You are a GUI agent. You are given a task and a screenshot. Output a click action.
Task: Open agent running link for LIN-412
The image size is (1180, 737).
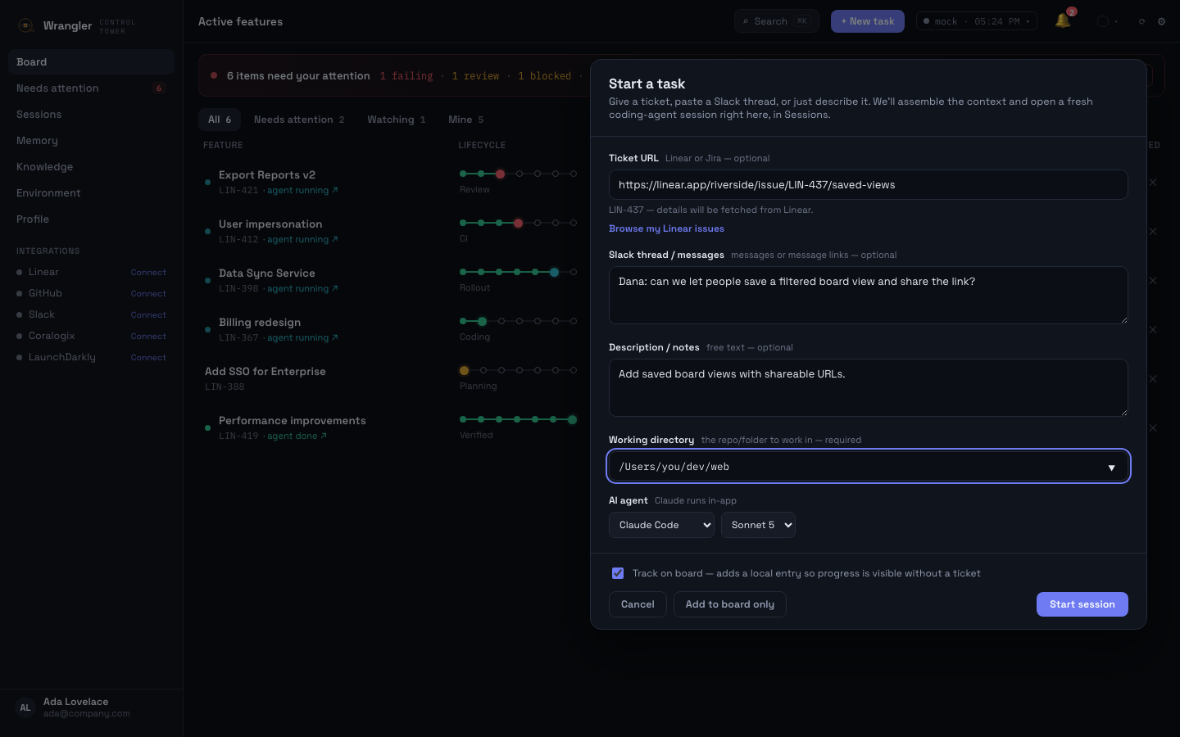tap(302, 239)
